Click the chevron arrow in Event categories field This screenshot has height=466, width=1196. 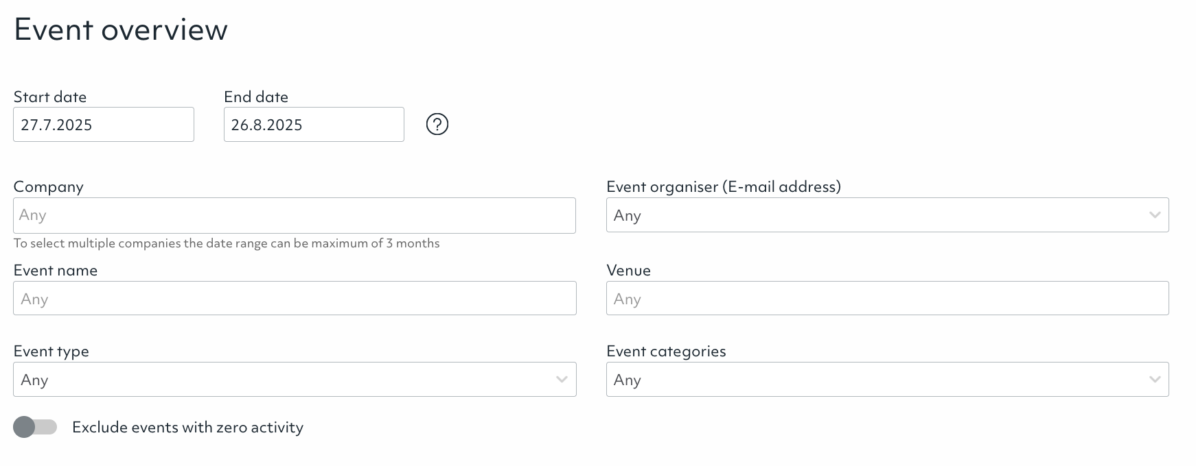(1154, 380)
